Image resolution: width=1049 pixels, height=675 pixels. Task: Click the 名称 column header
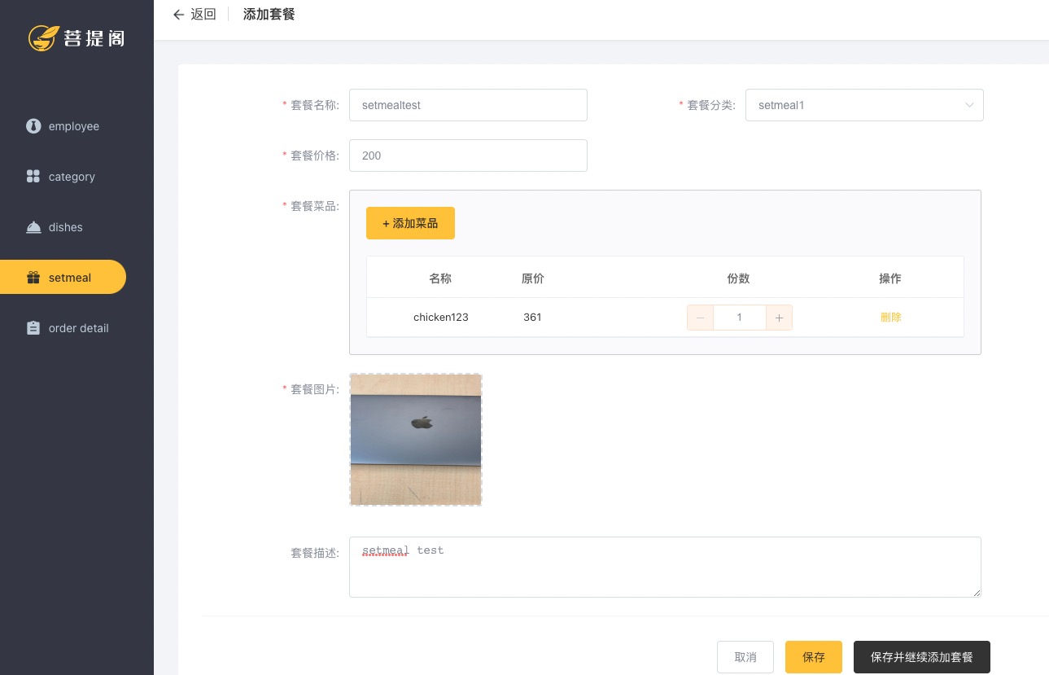[440, 278]
